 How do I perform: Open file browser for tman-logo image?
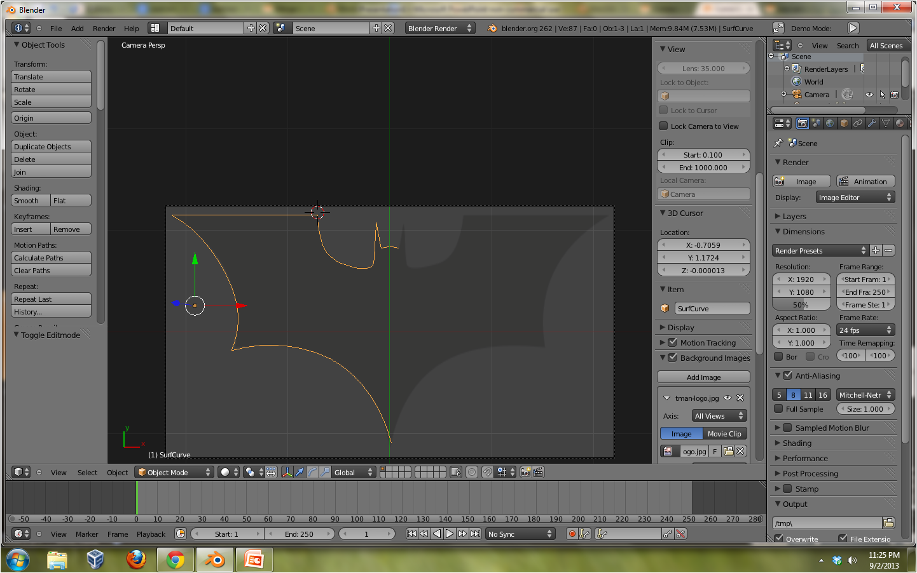728,451
